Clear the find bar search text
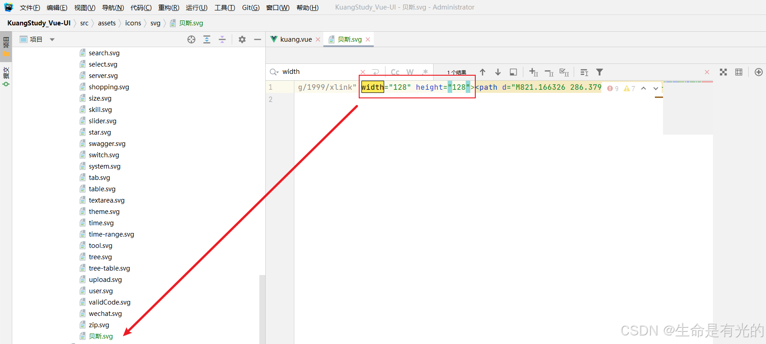Screen dimensions: 766x344 tap(363, 72)
